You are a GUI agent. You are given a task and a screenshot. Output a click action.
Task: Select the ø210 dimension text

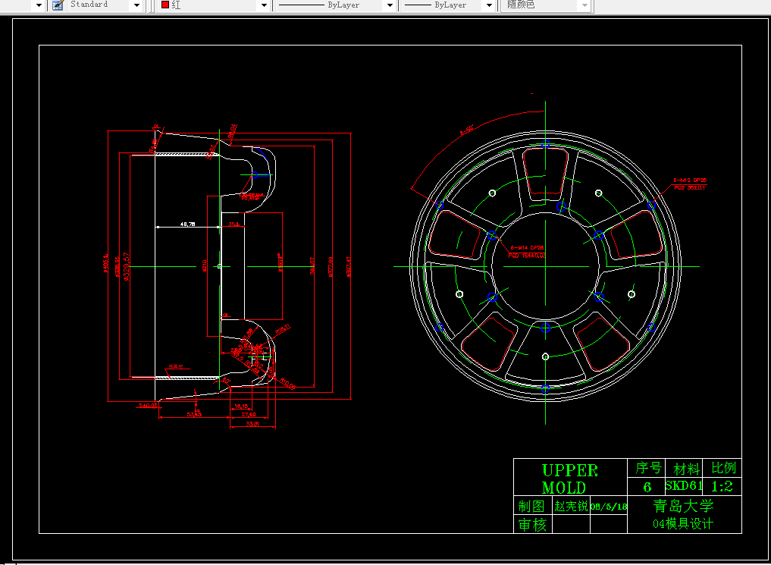(205, 266)
